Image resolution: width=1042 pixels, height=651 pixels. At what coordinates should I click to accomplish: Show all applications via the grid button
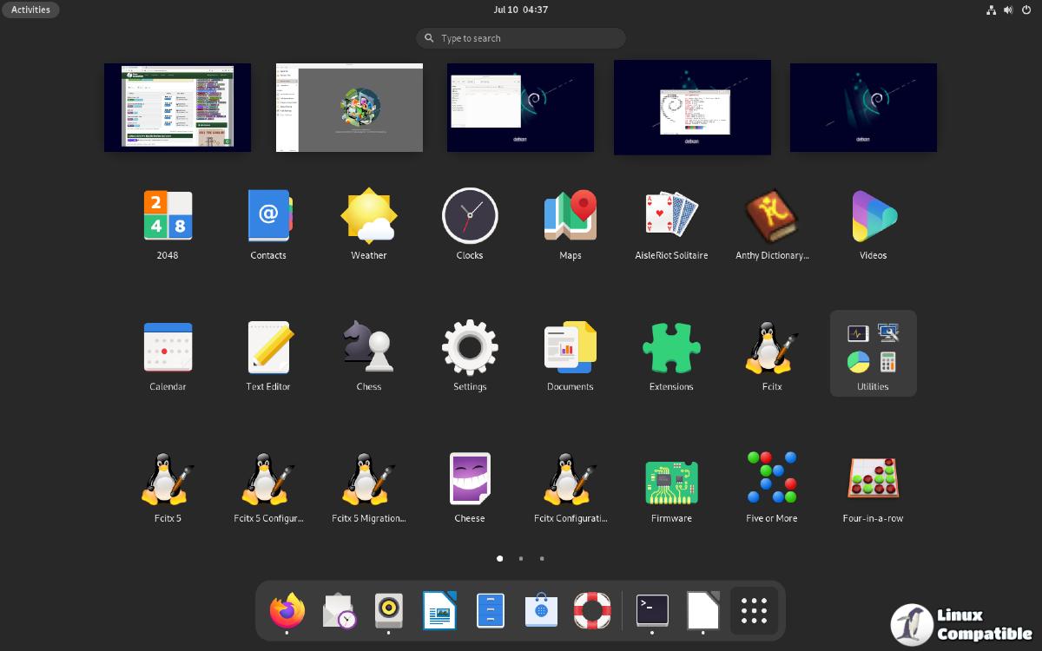754,611
